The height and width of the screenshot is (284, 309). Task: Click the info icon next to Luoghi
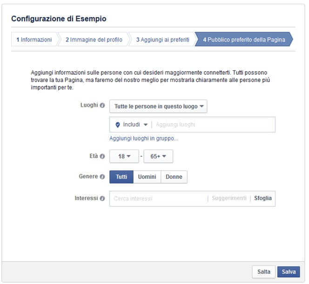[102, 105]
